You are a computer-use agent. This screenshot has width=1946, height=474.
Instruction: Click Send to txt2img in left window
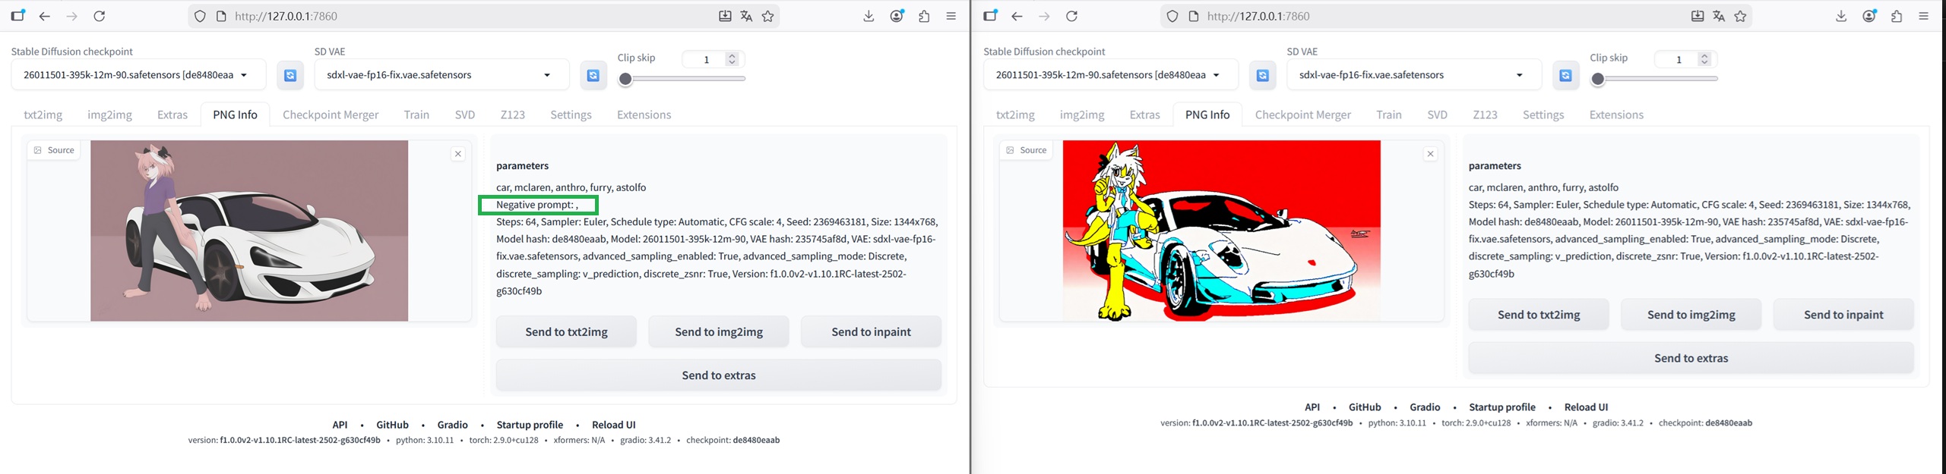pyautogui.click(x=566, y=331)
